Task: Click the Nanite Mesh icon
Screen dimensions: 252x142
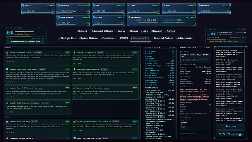Action: tap(129, 17)
